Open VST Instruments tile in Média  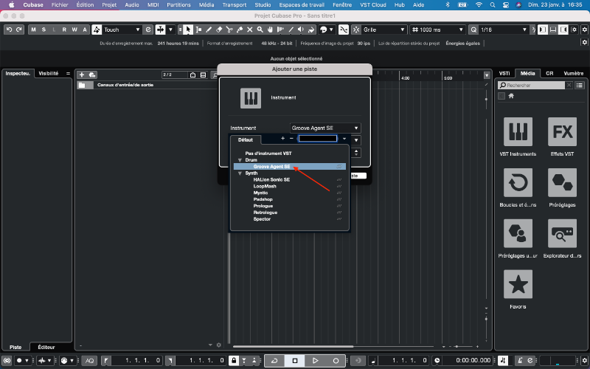pos(518,132)
